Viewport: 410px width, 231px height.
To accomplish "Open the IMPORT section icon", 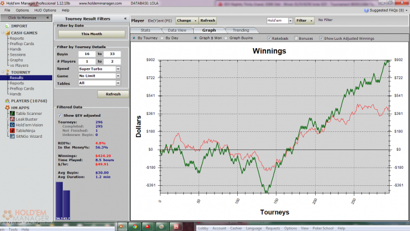I will tap(7, 26).
